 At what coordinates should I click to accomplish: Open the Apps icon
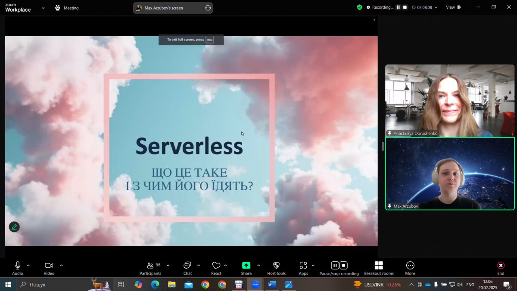pyautogui.click(x=303, y=266)
